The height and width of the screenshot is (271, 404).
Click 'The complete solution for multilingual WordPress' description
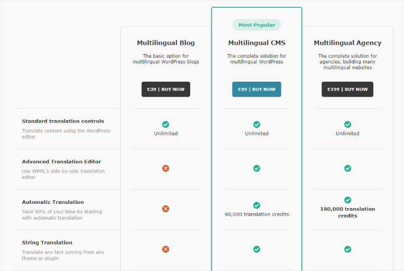pyautogui.click(x=256, y=59)
